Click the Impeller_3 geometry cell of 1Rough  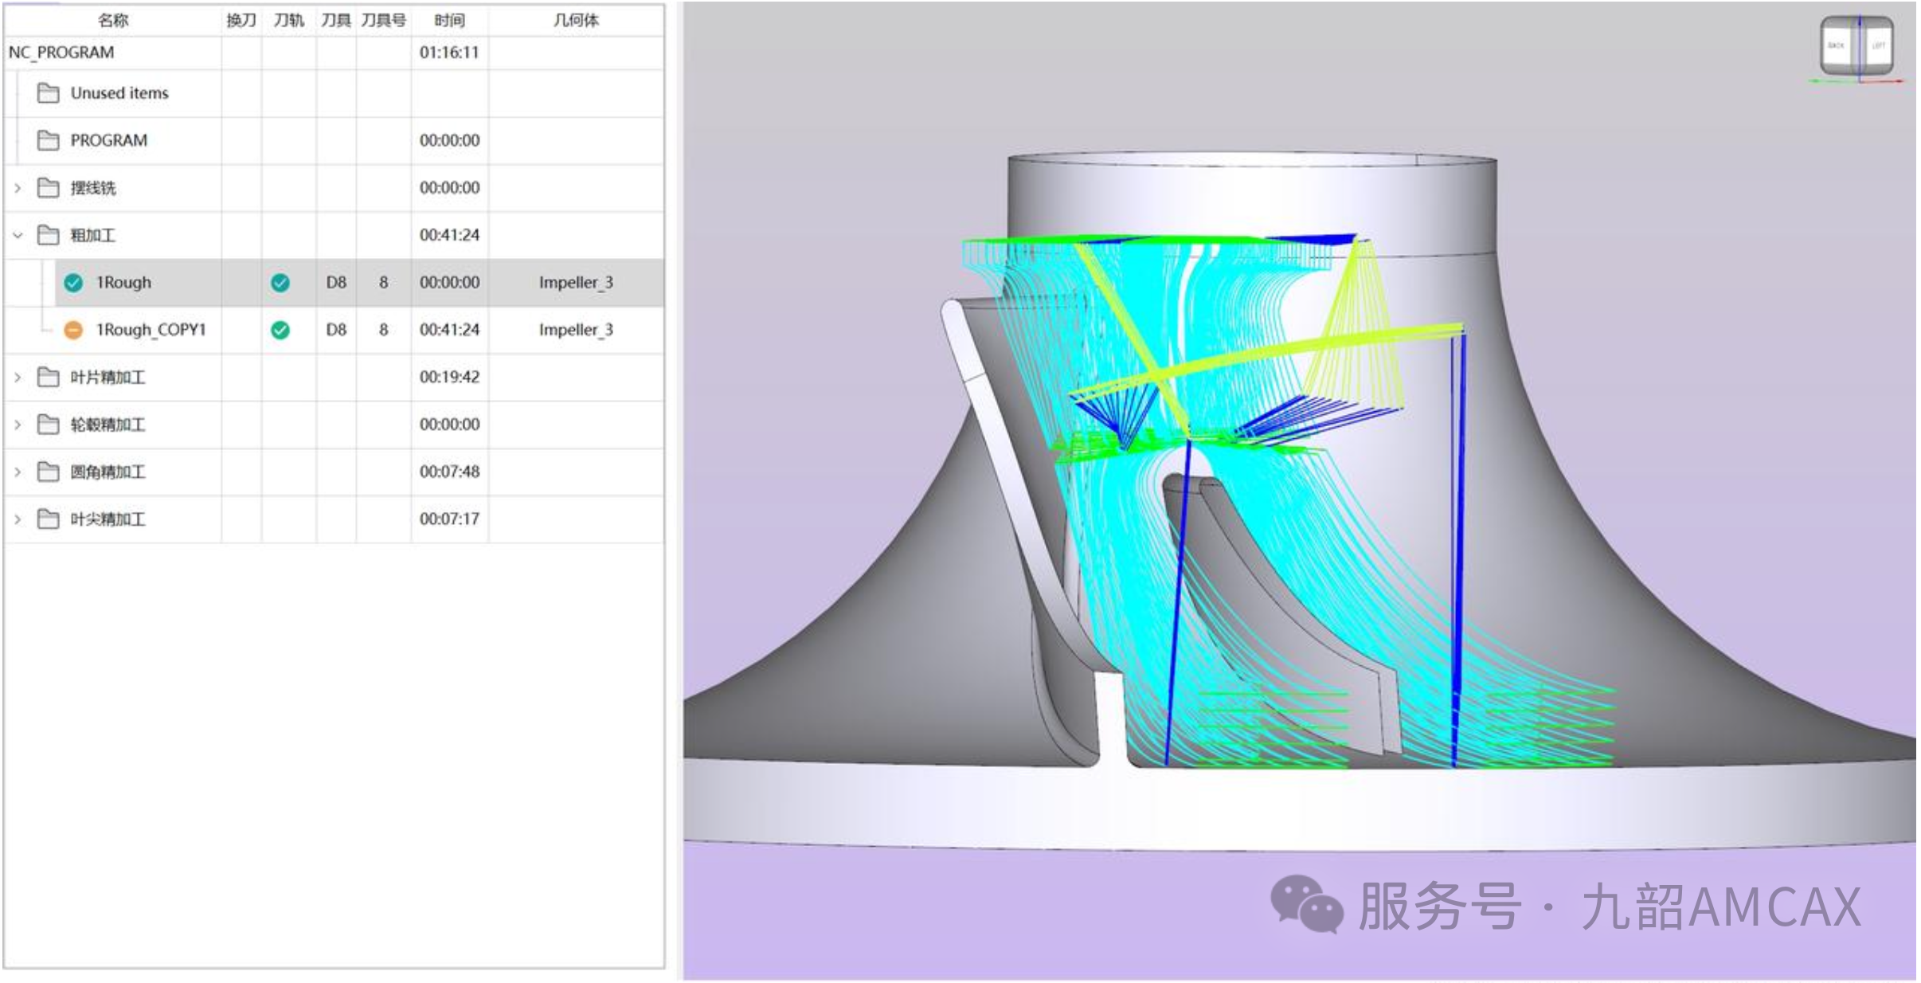[x=575, y=283]
